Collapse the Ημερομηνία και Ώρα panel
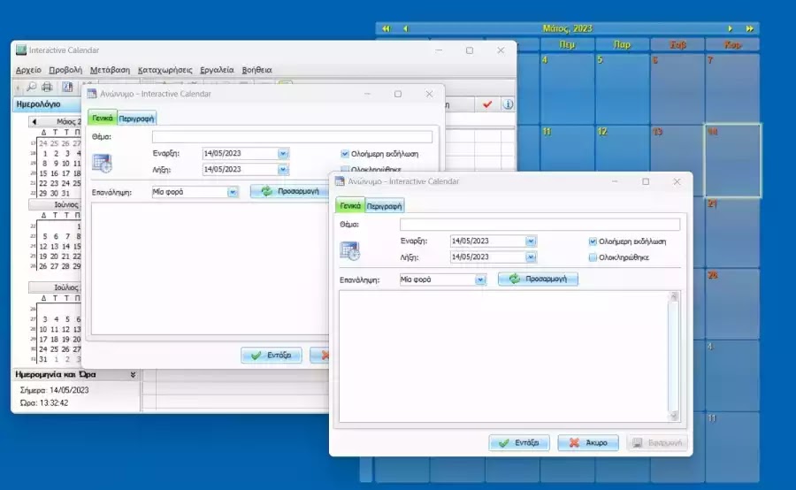 [133, 374]
